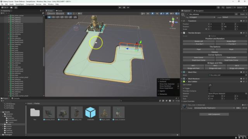Toggle Show Only Selected checkbox

click(178, 84)
